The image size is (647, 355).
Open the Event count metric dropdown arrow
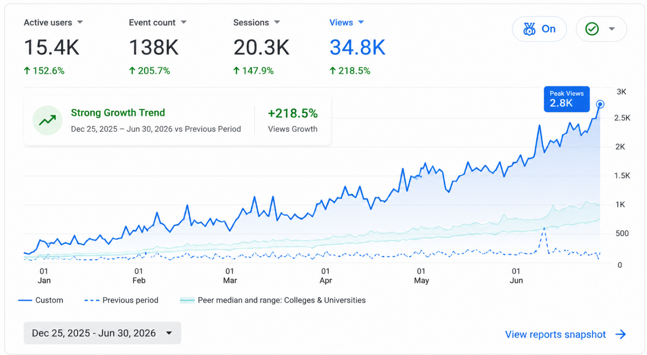184,22
